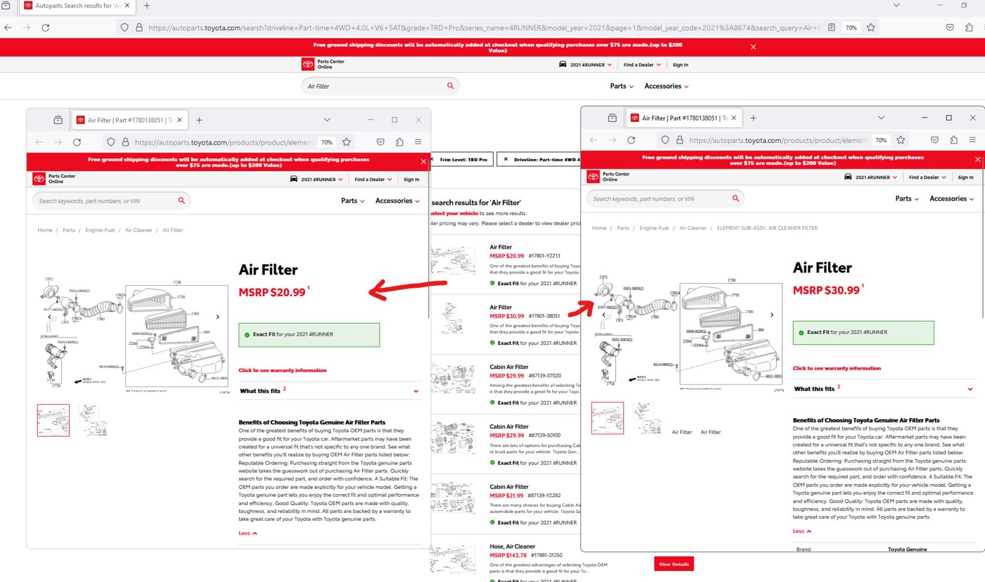Viewport: 985px width, 582px height.
Task: Reload the right Air Filter window page
Action: (x=631, y=140)
